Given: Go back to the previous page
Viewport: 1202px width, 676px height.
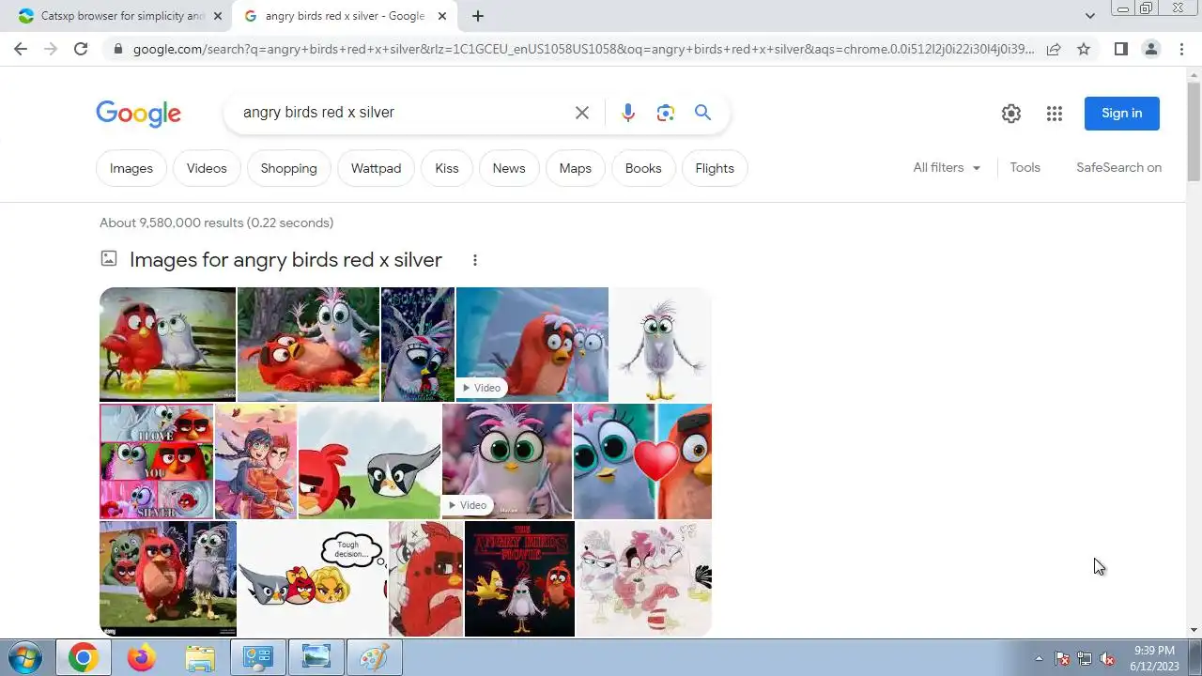Looking at the screenshot, I should [21, 49].
